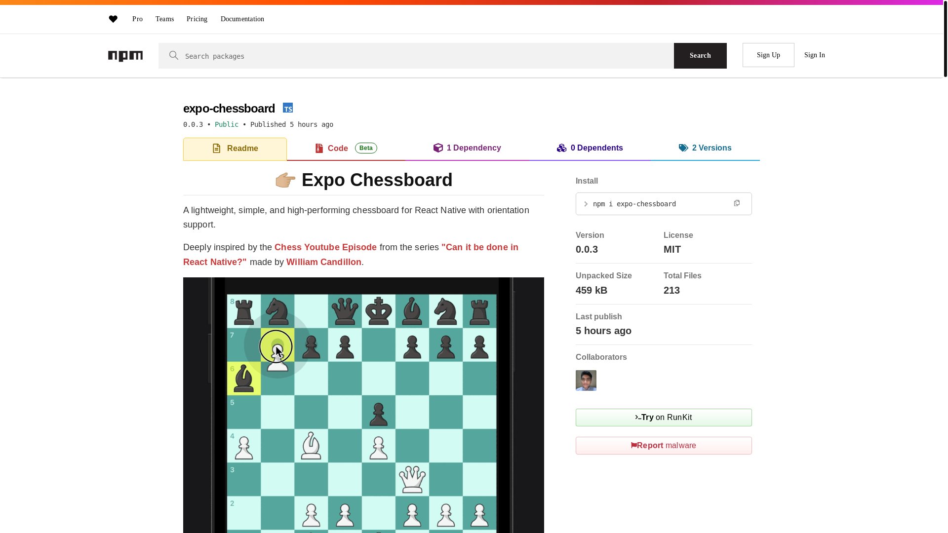The width and height of the screenshot is (948, 533).
Task: Click the expo-chessboard package title
Action: pyautogui.click(x=229, y=108)
